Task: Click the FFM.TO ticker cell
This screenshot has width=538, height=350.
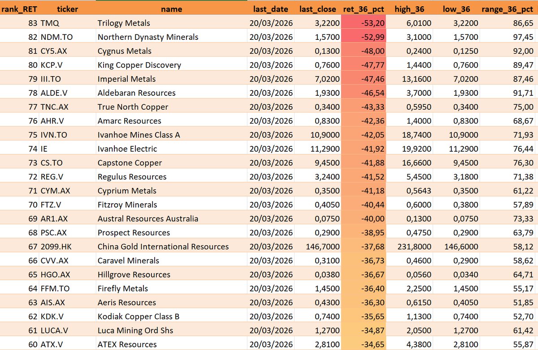Action: pyautogui.click(x=67, y=288)
